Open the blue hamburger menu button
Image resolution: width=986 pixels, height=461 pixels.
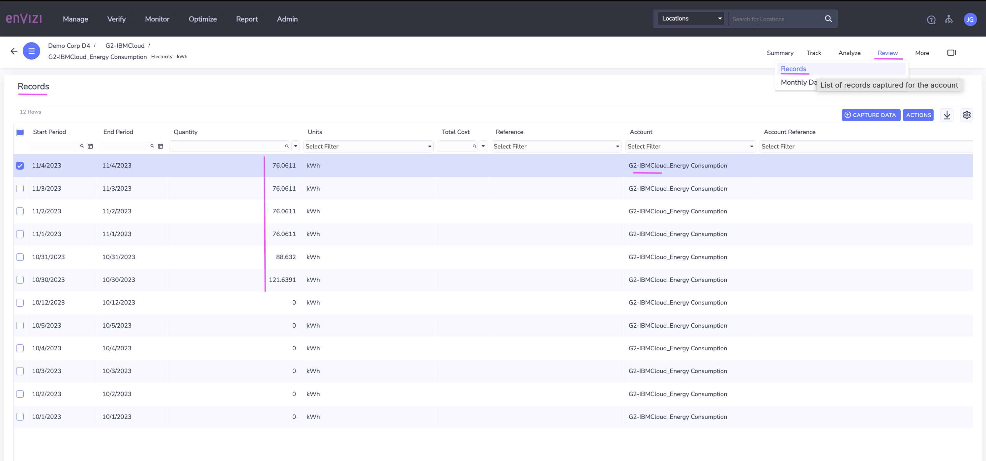point(31,51)
